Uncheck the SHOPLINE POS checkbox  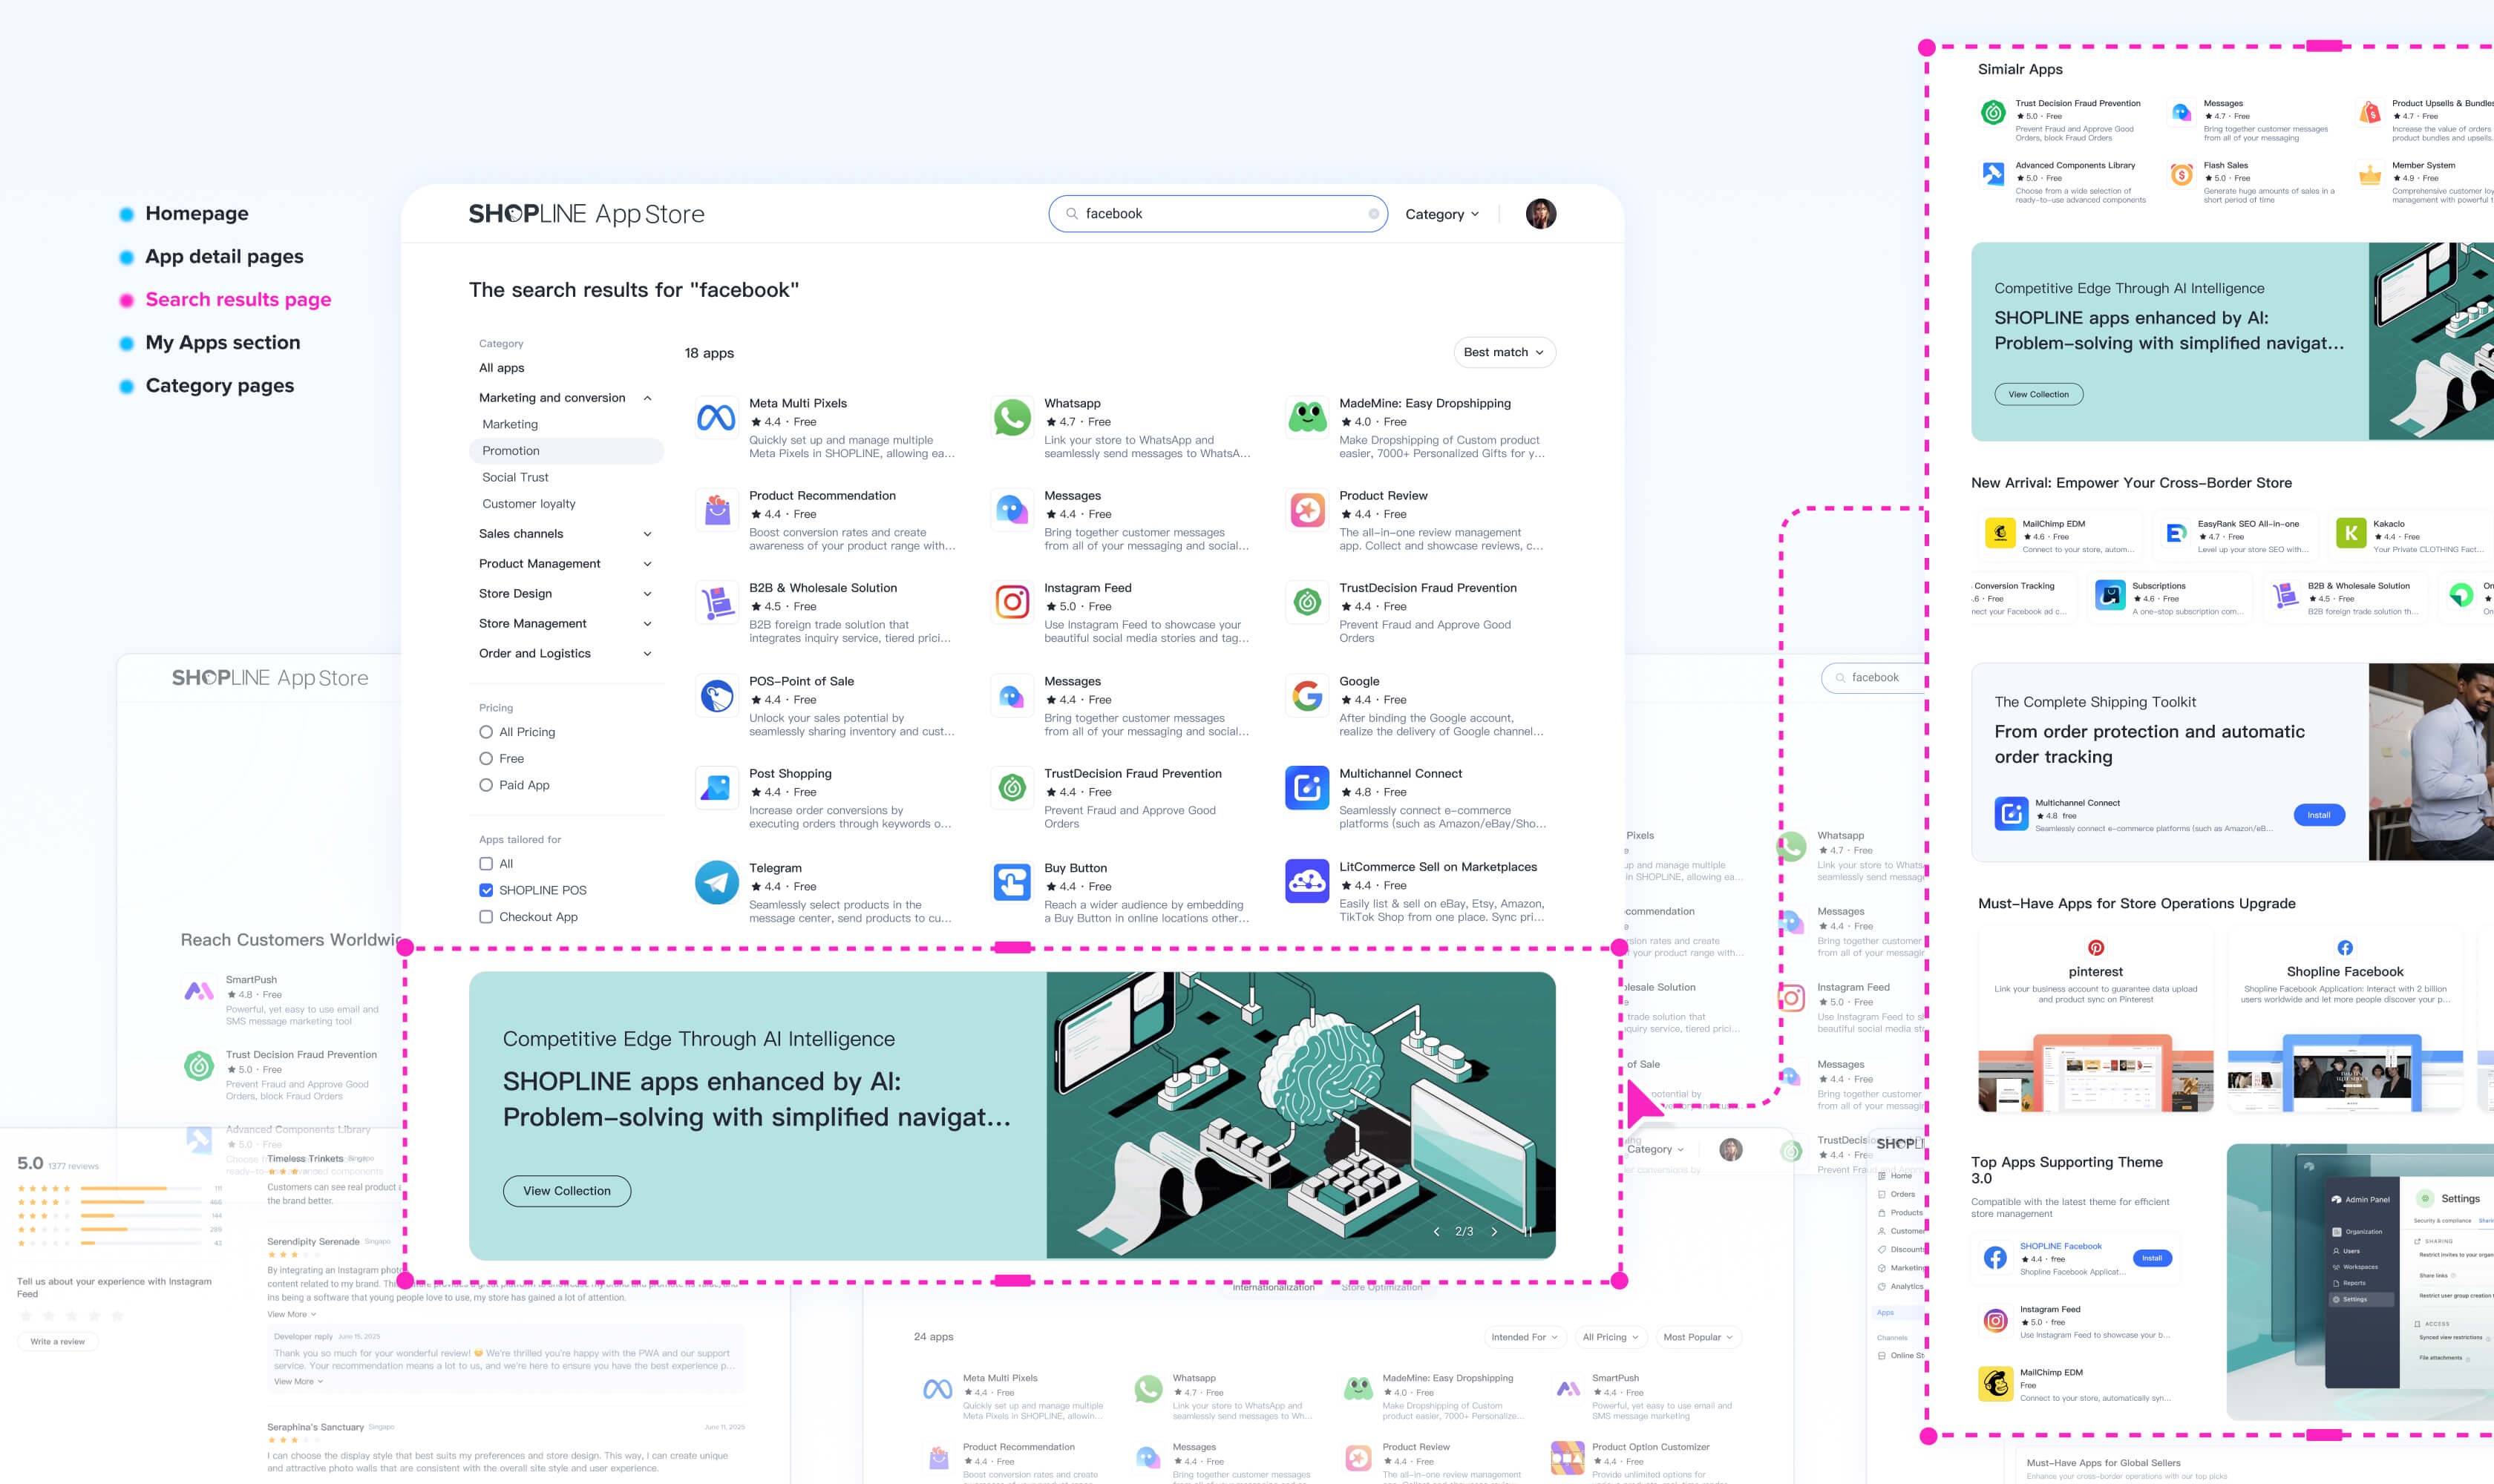tap(486, 890)
